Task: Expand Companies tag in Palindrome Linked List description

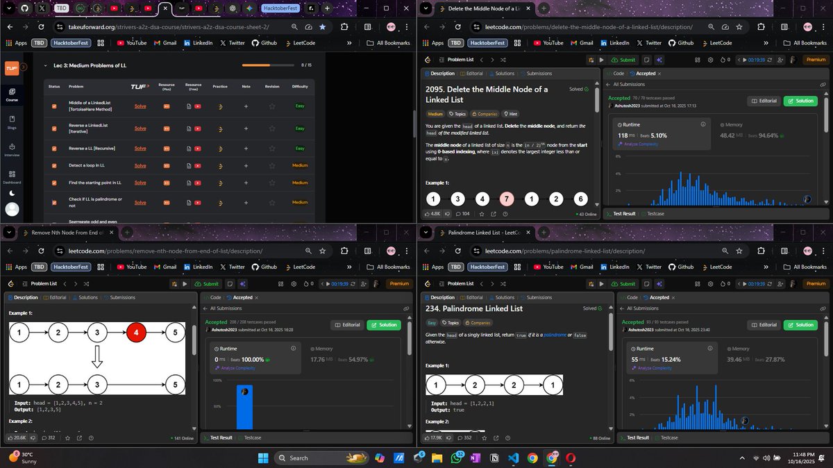Action: click(x=479, y=323)
